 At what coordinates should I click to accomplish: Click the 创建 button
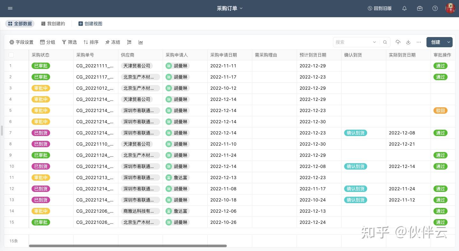(x=435, y=42)
